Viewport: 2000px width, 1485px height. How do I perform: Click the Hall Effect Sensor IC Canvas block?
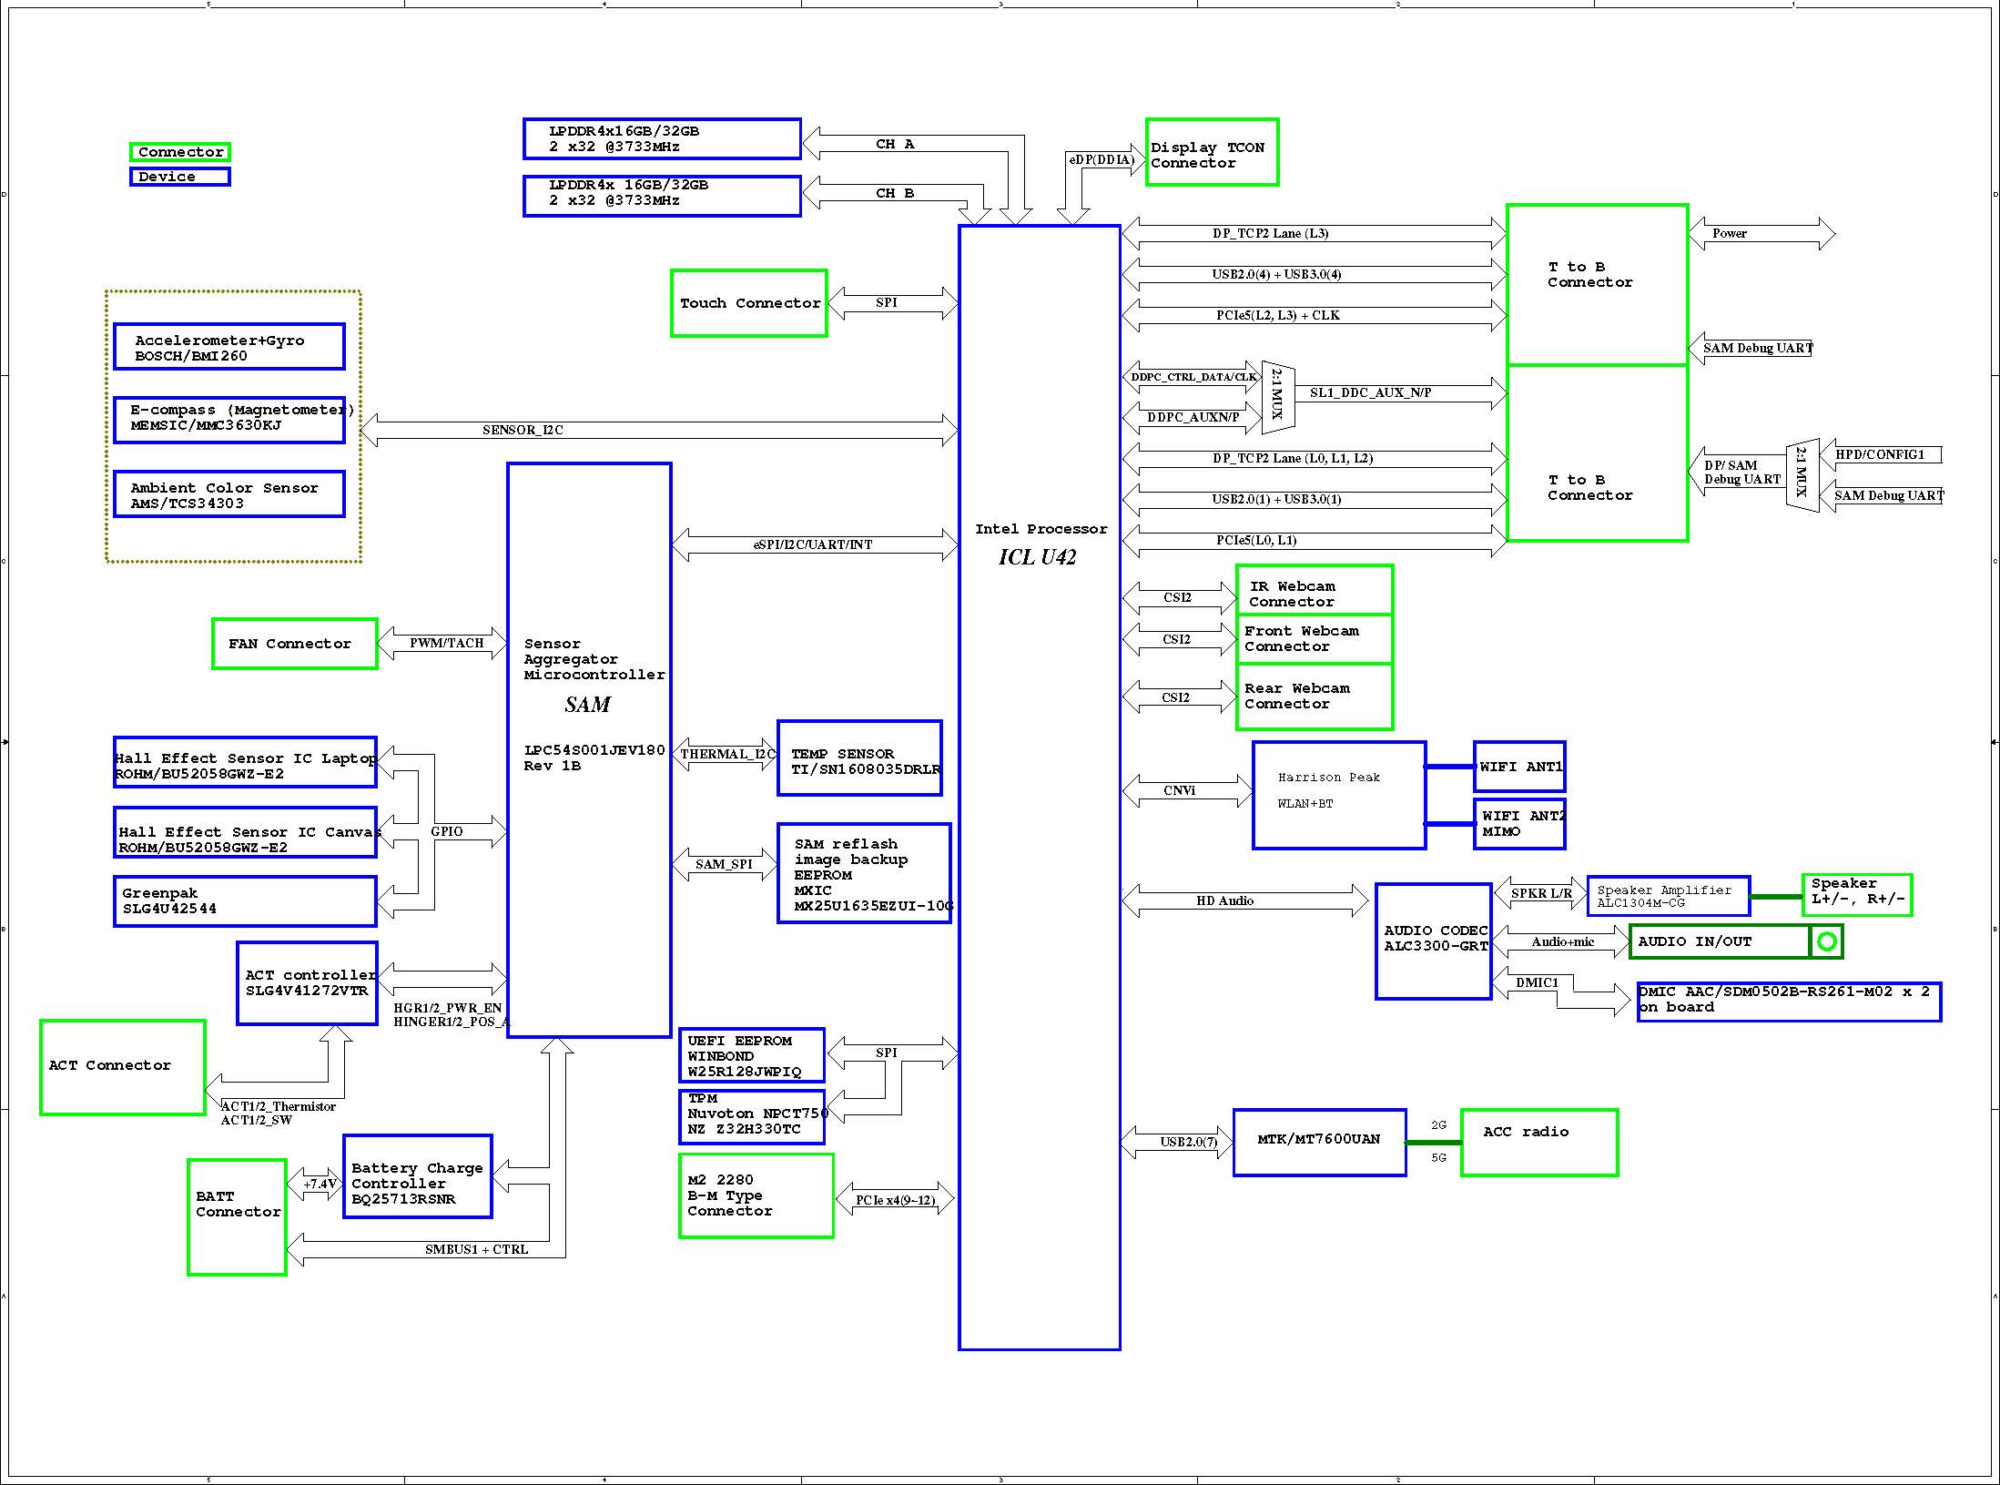tap(245, 832)
